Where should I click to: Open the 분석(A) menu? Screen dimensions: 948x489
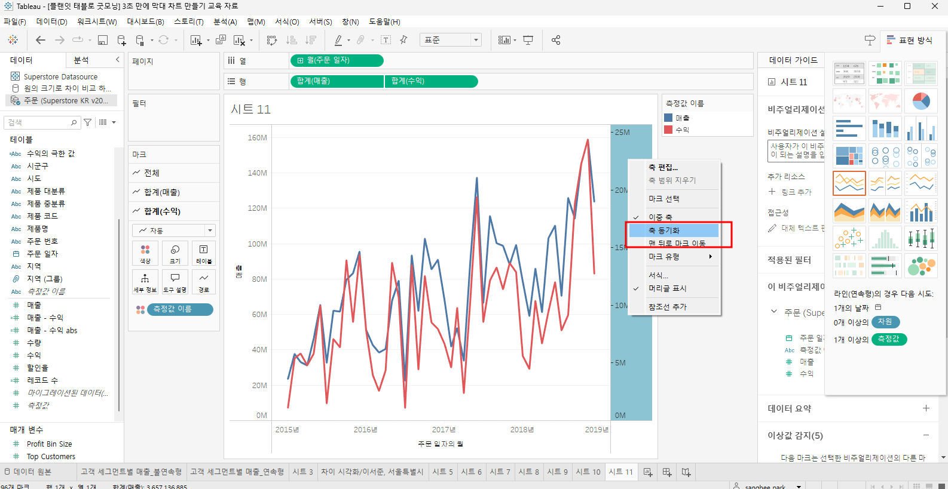225,21
